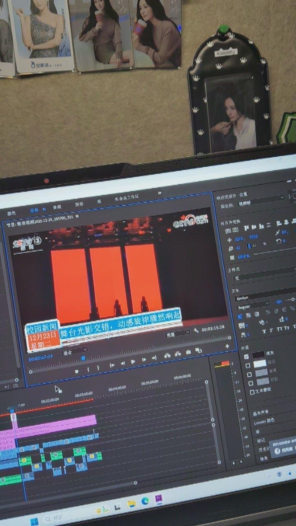Open Windows Start menu on taskbar
The width and height of the screenshot is (296, 526).
[34, 521]
